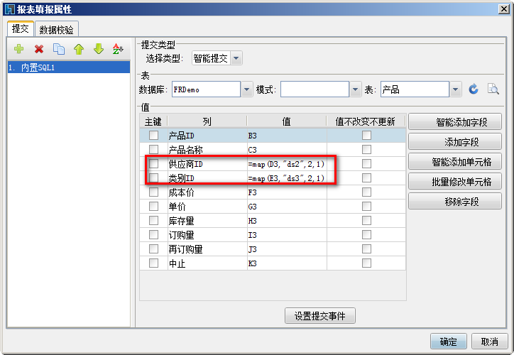Viewport: 514px width, 355px height.
Task: Open the 选择类型 智能提交 dropdown
Action: [236, 59]
